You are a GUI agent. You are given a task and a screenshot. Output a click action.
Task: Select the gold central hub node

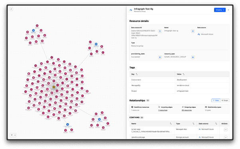54,87
